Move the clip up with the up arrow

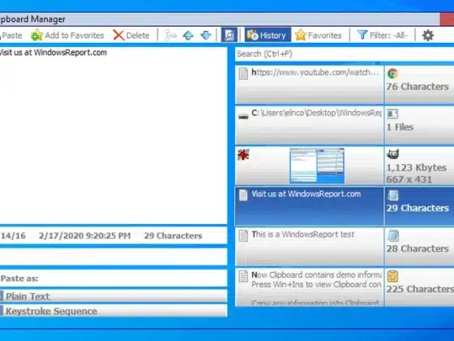coord(188,36)
